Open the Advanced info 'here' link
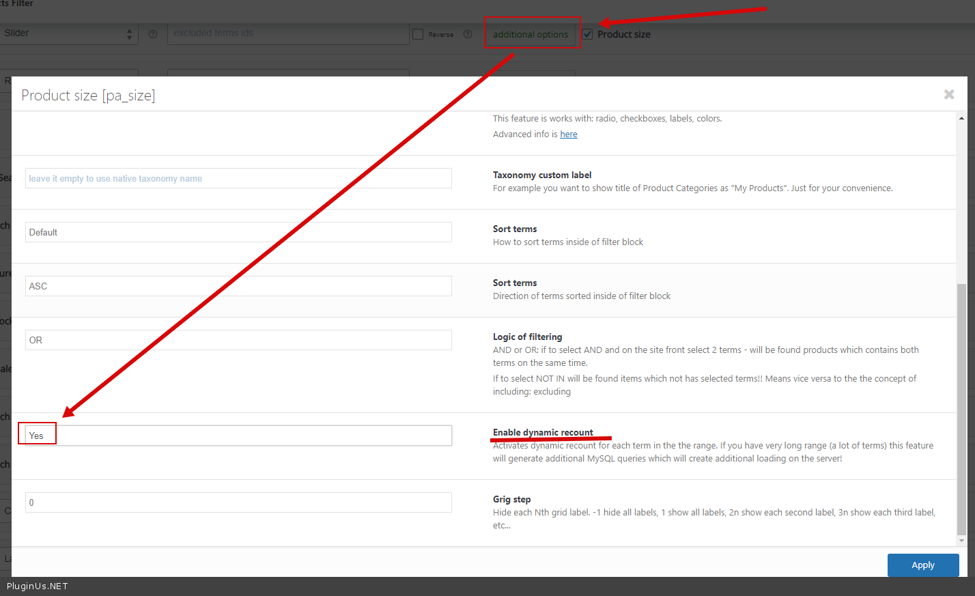The image size is (975, 596). (568, 134)
